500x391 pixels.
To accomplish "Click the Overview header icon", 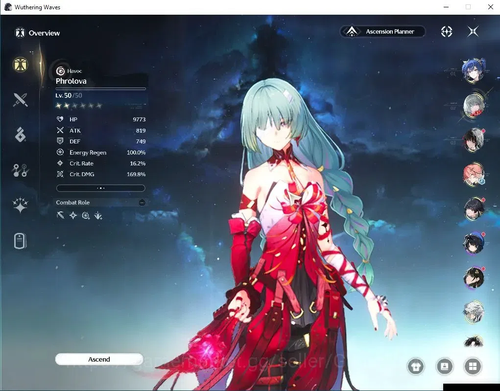I will coord(20,33).
